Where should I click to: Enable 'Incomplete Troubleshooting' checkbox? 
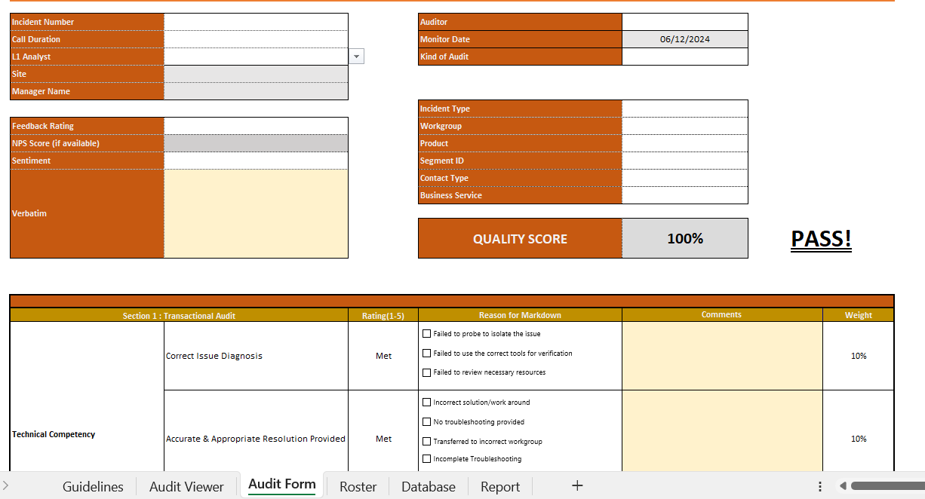coord(427,458)
